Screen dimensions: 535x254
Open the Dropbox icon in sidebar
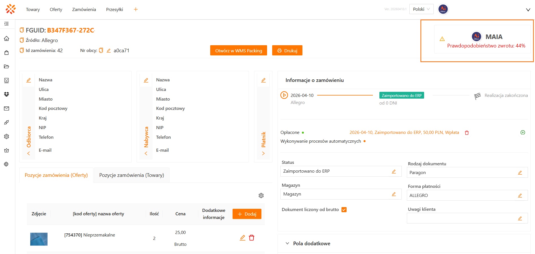tap(7, 94)
